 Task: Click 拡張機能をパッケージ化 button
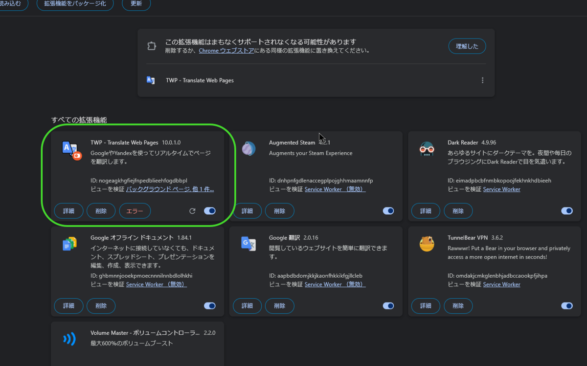coord(75,3)
